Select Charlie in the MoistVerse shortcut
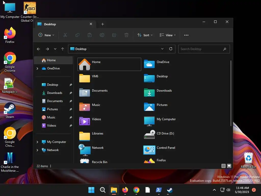 10,163
